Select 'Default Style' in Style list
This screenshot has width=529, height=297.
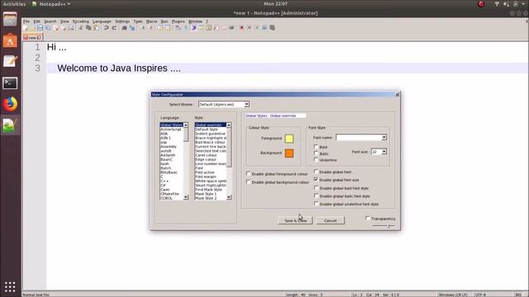point(207,130)
